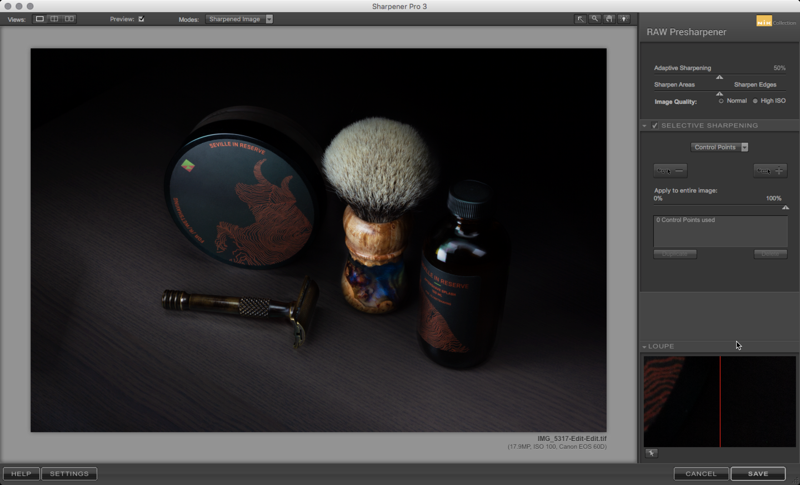Click the main shaving brush photo preview

point(318,240)
